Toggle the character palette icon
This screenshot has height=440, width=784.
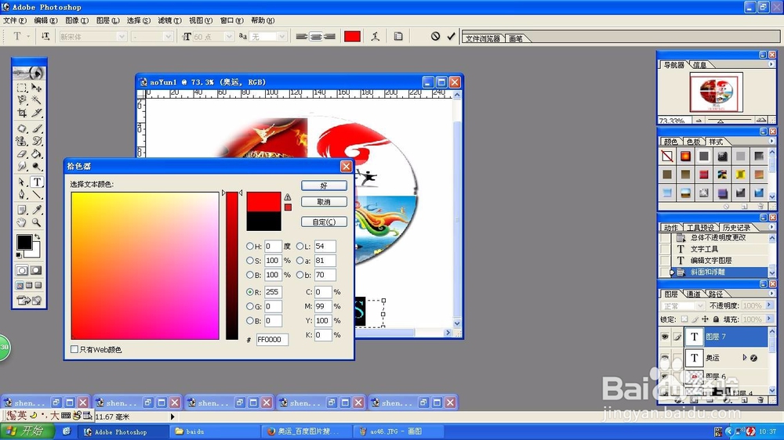(x=398, y=36)
